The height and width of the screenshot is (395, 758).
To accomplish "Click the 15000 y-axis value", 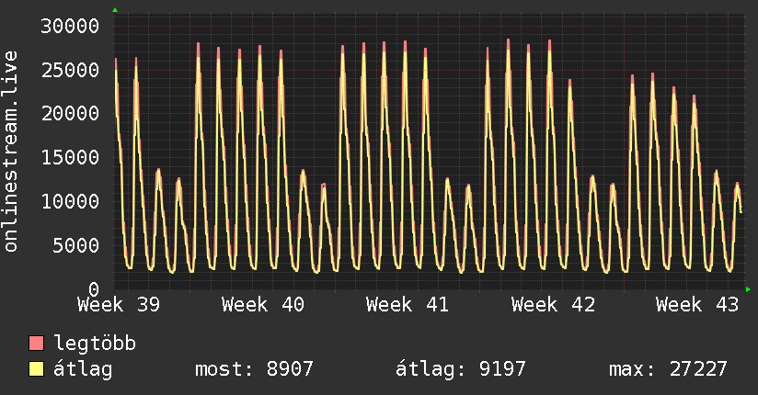I will pyautogui.click(x=70, y=158).
